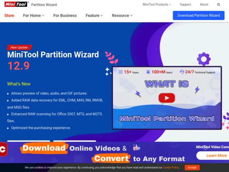Click the New Update badge
This screenshot has height=172, width=229.
click(19, 47)
